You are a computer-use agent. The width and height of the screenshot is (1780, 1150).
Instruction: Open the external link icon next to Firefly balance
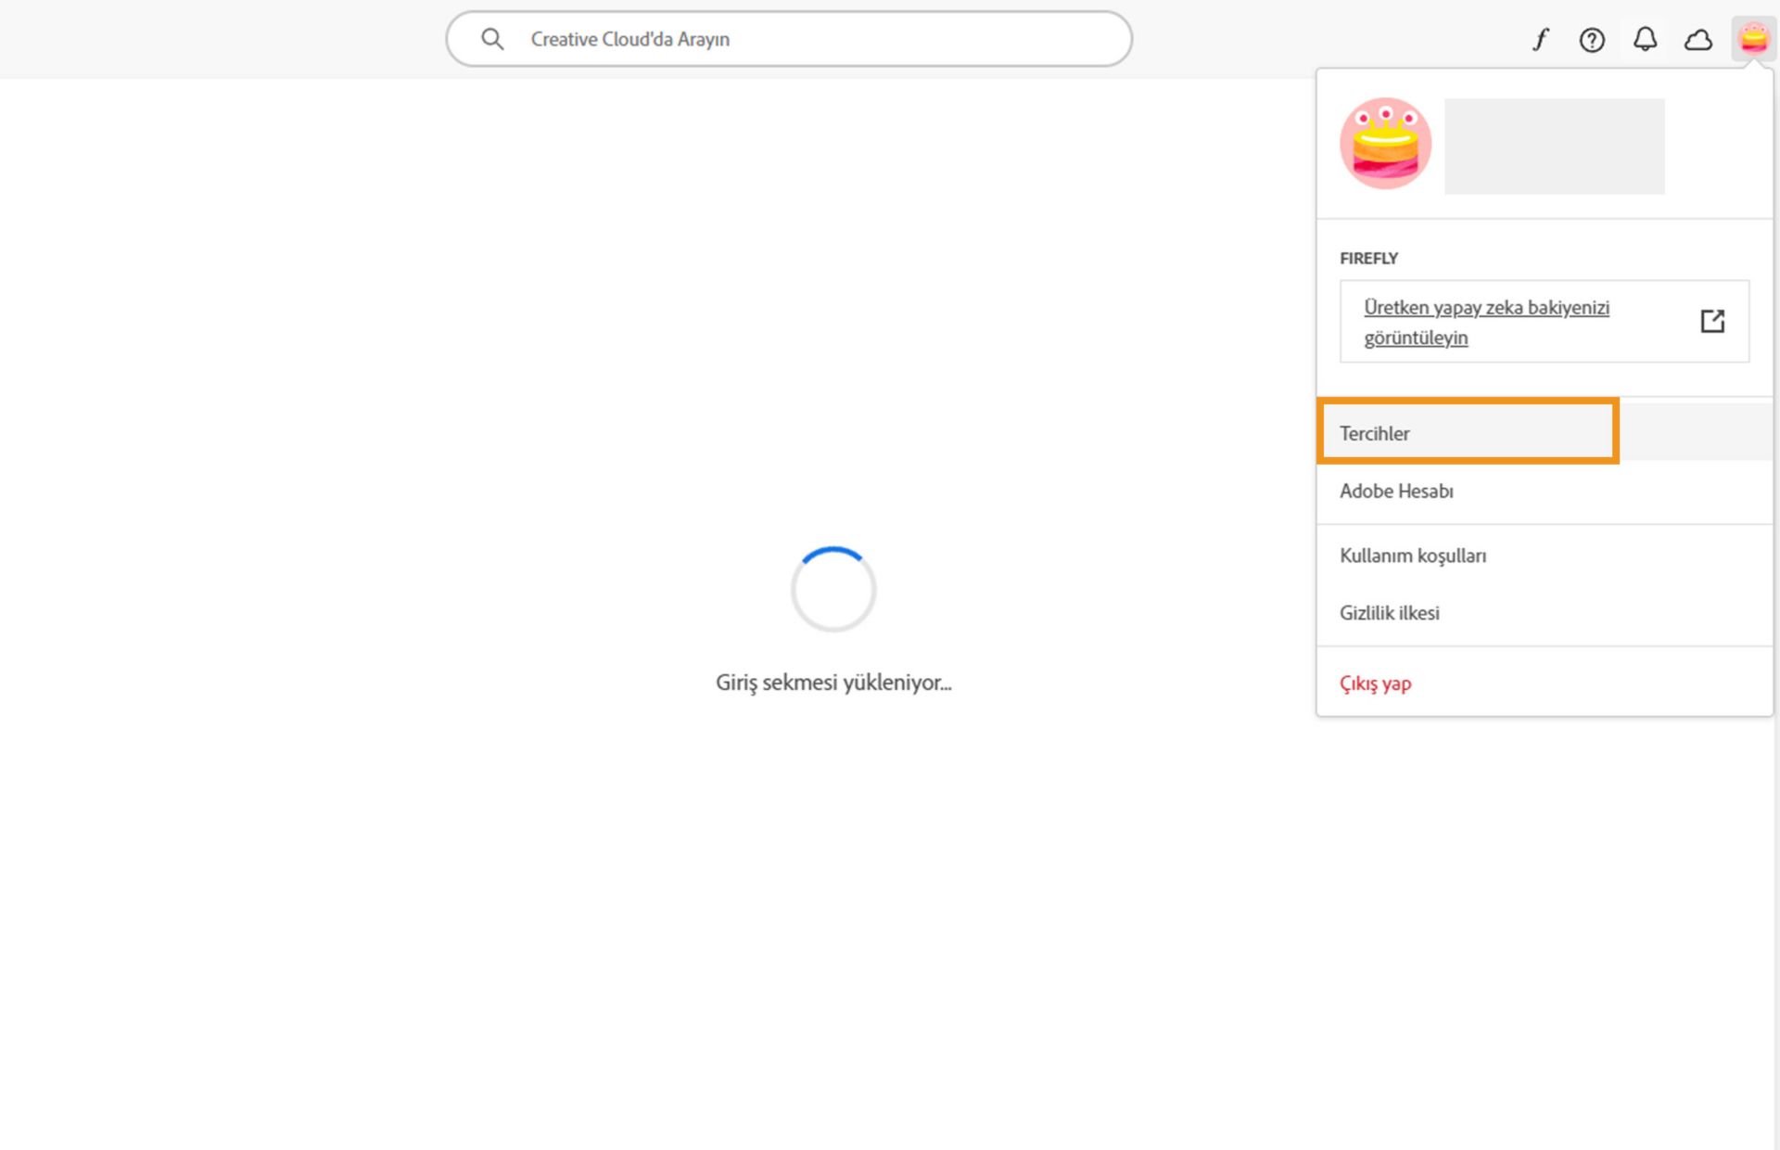(x=1712, y=320)
